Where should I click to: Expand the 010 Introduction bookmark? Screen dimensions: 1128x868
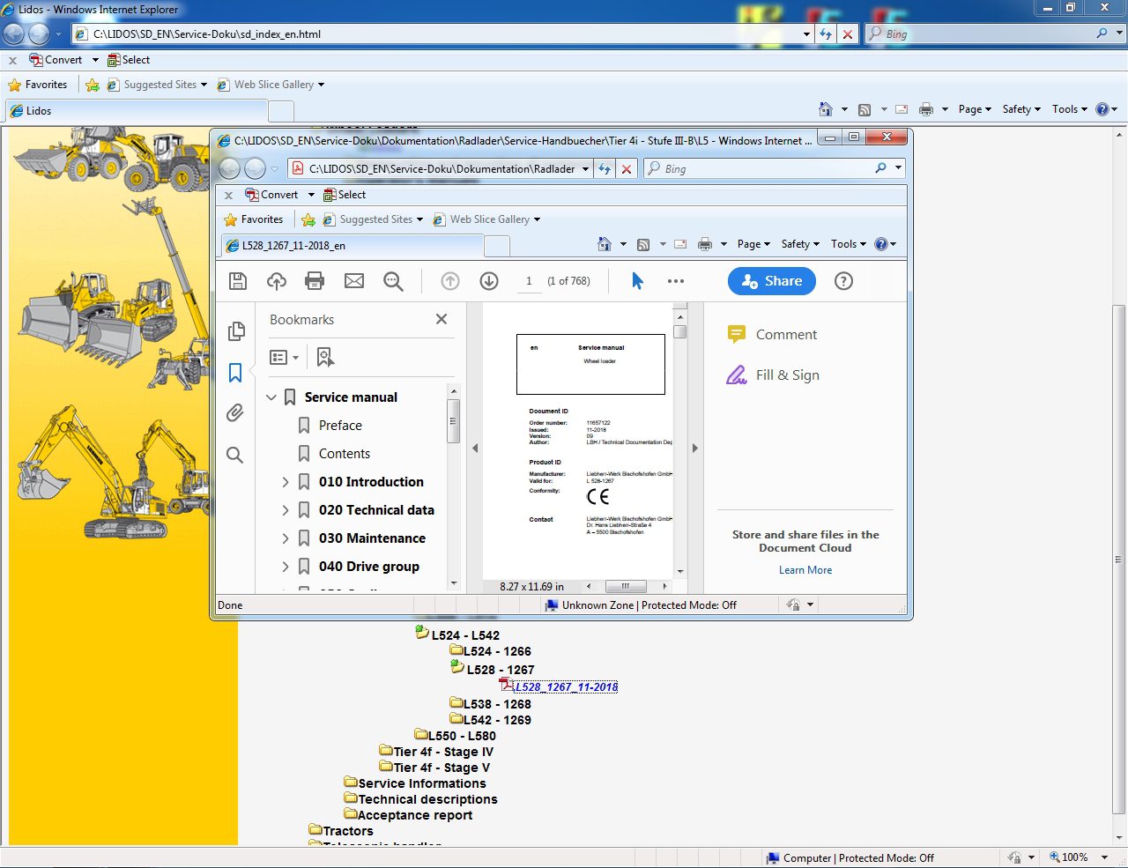click(x=286, y=482)
